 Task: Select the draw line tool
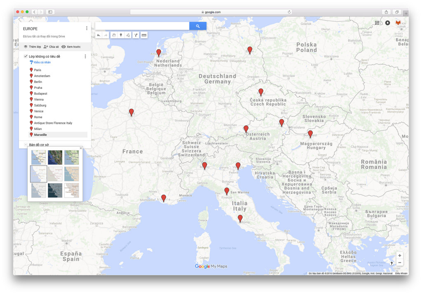click(x=128, y=35)
